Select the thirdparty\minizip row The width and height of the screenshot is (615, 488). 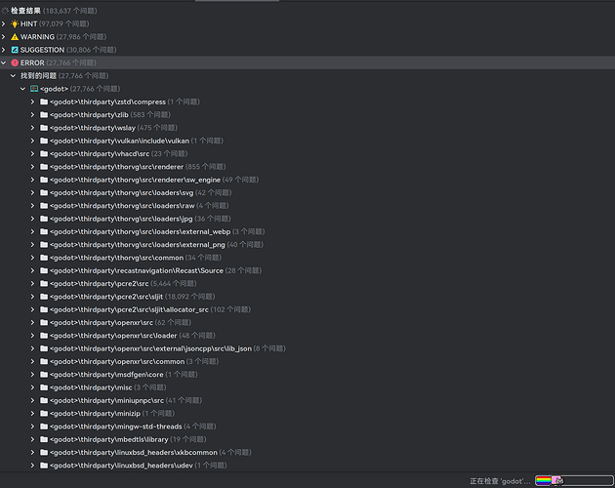tap(307, 413)
